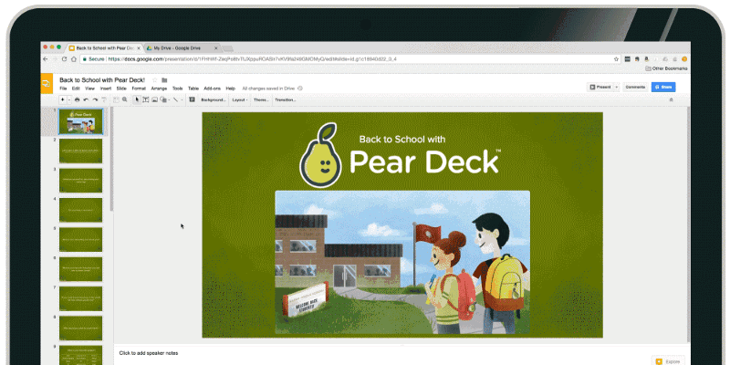Open the Arrange menu
Screen dimensions: 730x365
pyautogui.click(x=159, y=89)
